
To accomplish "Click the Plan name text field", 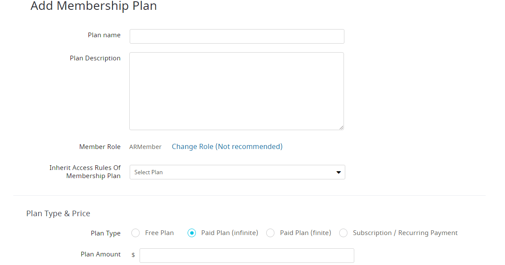I will click(237, 36).
